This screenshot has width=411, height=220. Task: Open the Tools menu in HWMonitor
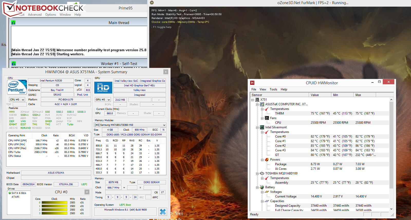point(273,89)
